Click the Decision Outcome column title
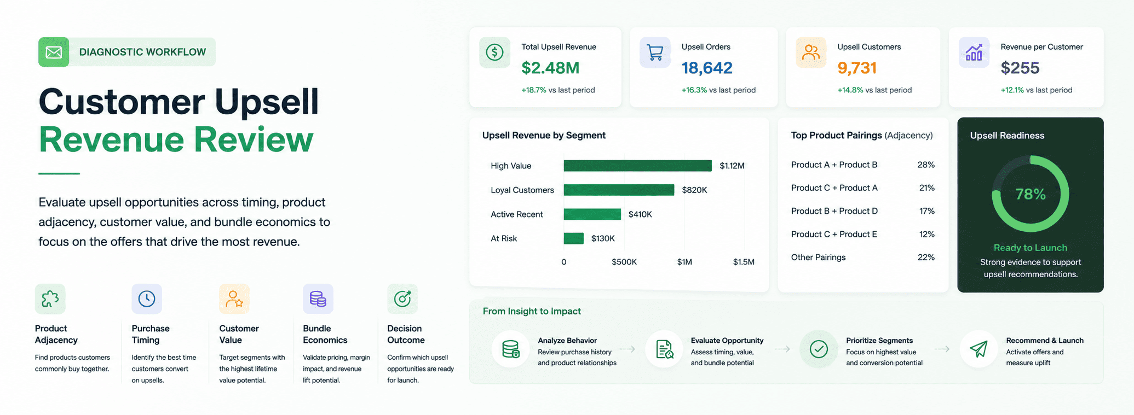This screenshot has width=1134, height=415. tap(406, 334)
